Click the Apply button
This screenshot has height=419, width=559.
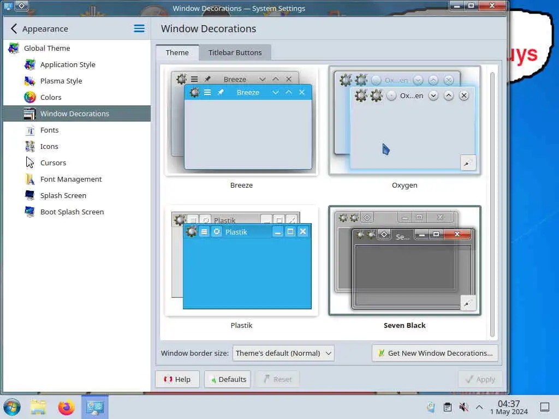[480, 379]
